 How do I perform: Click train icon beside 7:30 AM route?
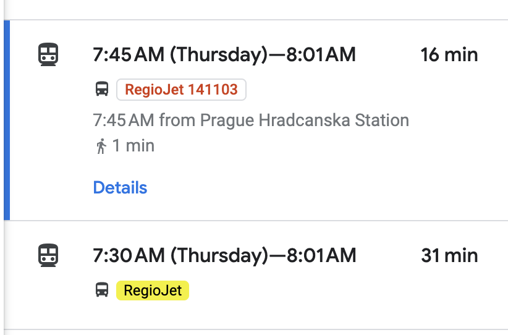48,255
